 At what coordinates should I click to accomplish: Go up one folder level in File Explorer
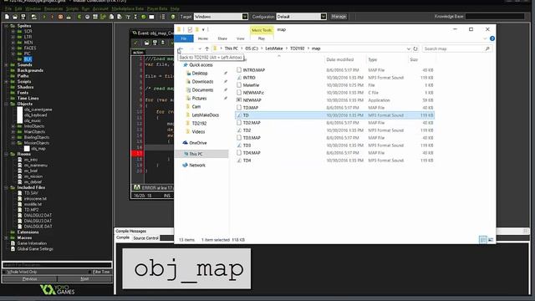(x=206, y=48)
